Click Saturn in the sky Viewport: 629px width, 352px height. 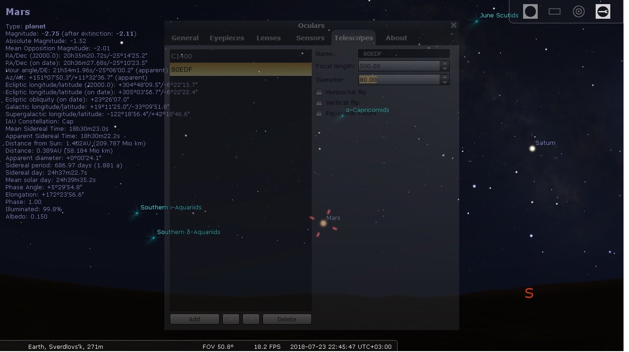click(x=532, y=148)
